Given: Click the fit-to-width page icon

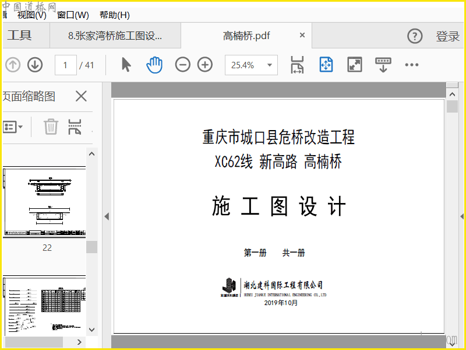Looking at the screenshot, I should (x=297, y=65).
